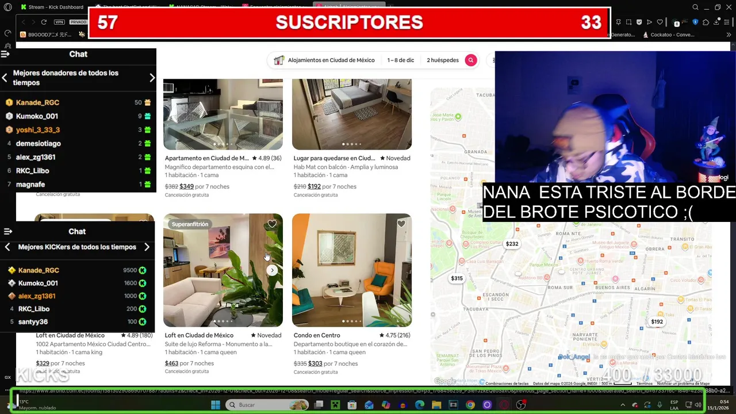Toggle the browser VPN badge
The width and height of the screenshot is (736, 414).
click(x=59, y=22)
